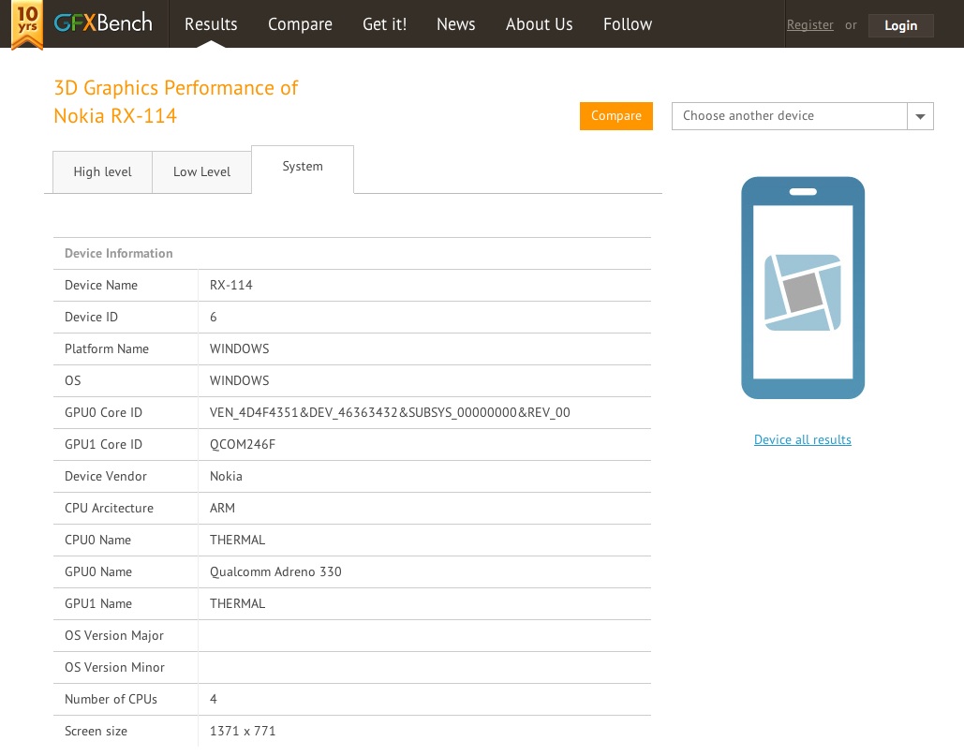Go to the Get it! page
Image resolution: width=964 pixels, height=756 pixels.
coord(384,24)
